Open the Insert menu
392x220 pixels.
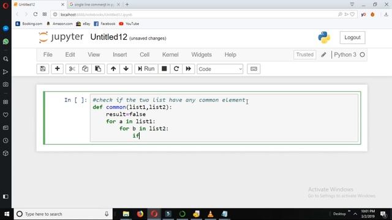click(120, 54)
